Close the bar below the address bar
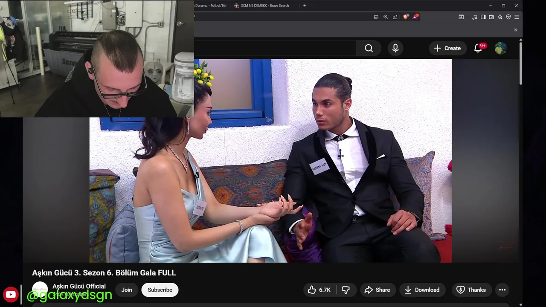The height and width of the screenshot is (307, 546). 515,30
